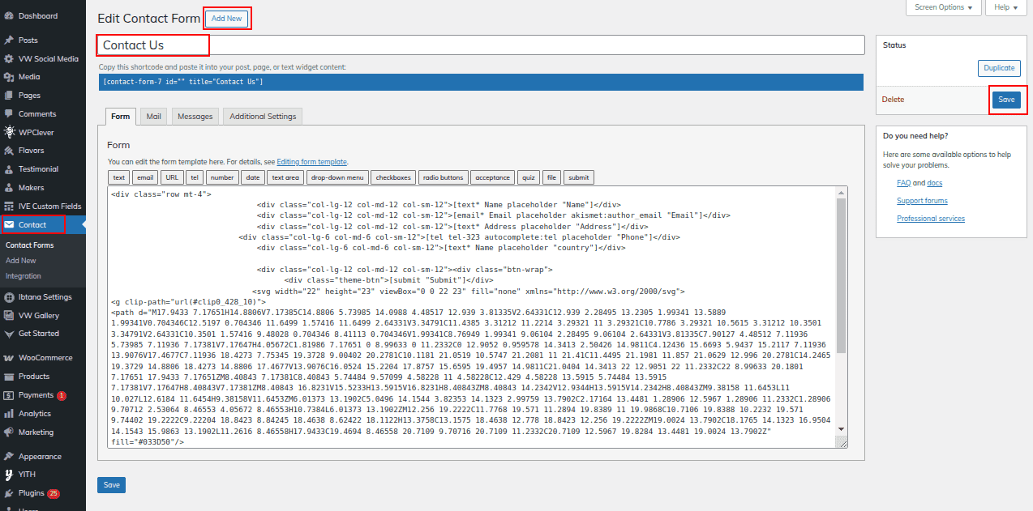Image resolution: width=1033 pixels, height=511 pixels.
Task: Click the WooCommerce icon in sidebar
Action: (9, 358)
